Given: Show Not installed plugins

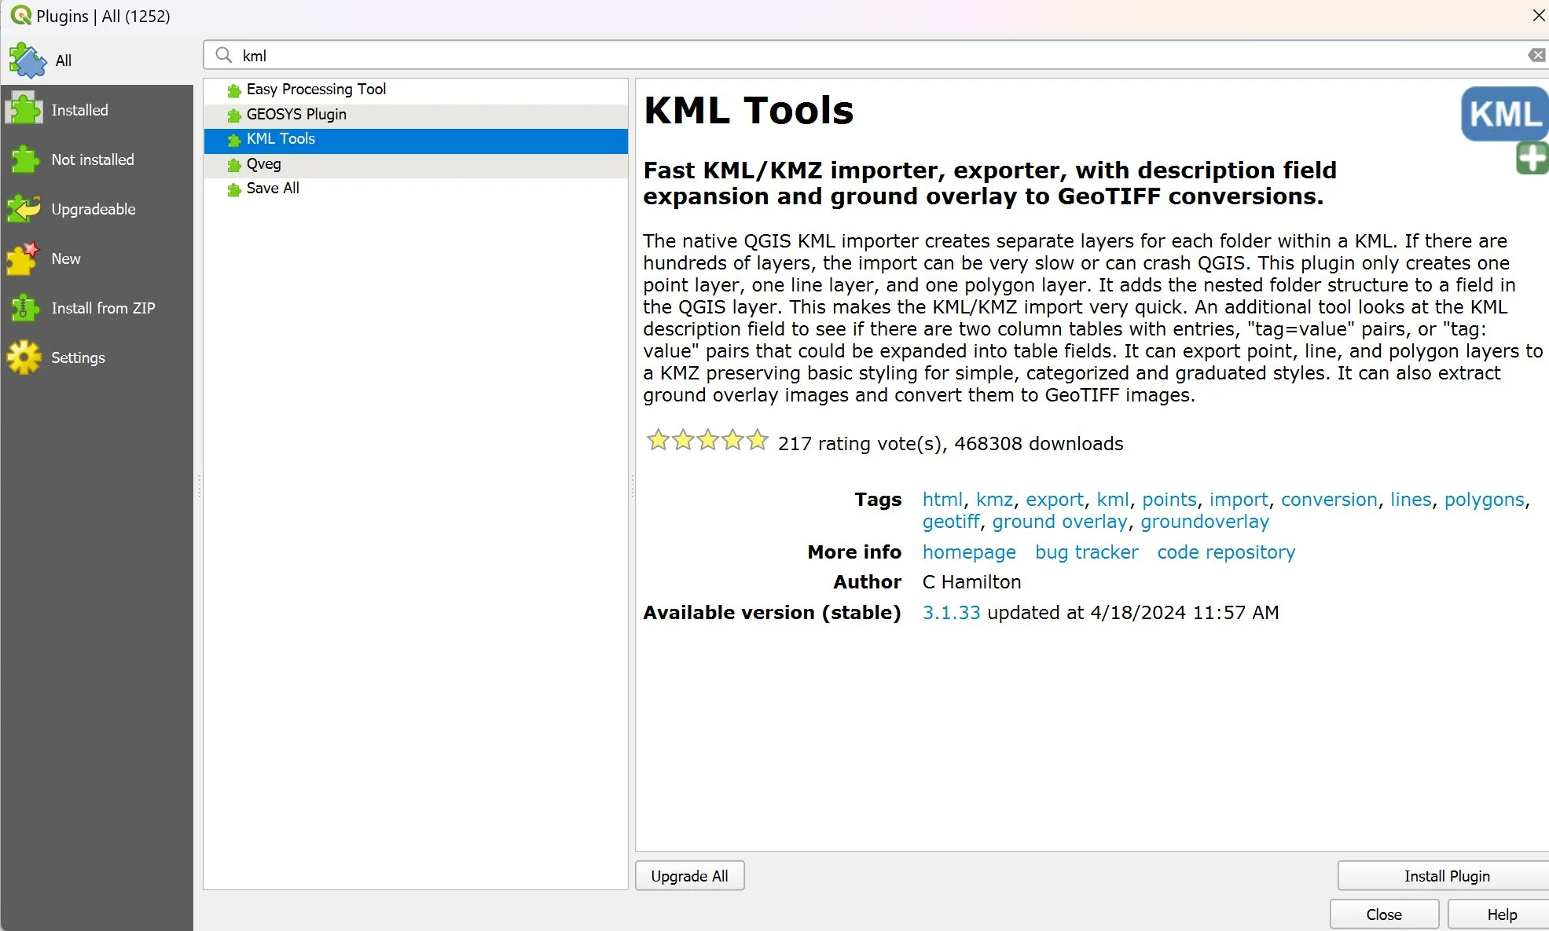Looking at the screenshot, I should [x=24, y=159].
